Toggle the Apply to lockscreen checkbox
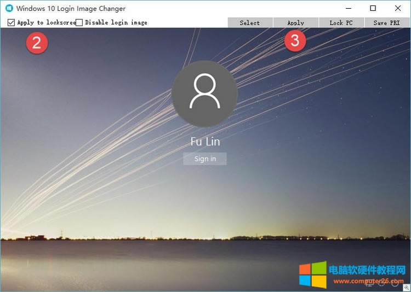The image size is (411, 292). click(x=11, y=23)
